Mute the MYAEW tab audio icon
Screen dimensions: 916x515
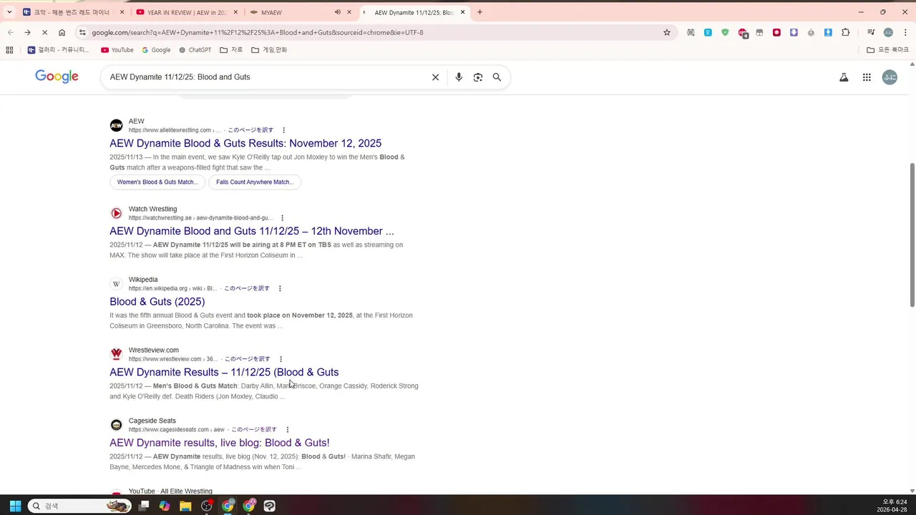[337, 12]
